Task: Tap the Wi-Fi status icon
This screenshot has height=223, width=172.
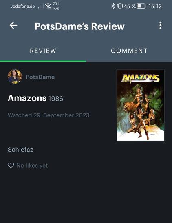Action: coord(48,6)
